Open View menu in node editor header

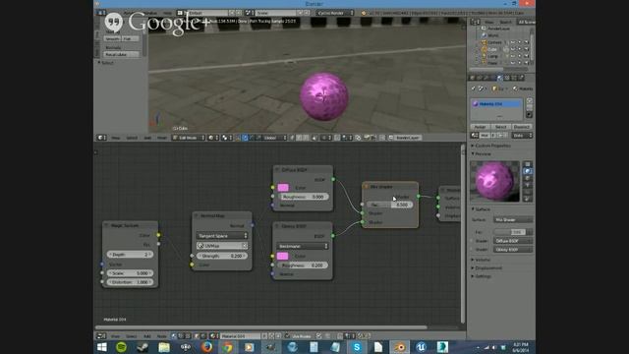tap(115, 336)
